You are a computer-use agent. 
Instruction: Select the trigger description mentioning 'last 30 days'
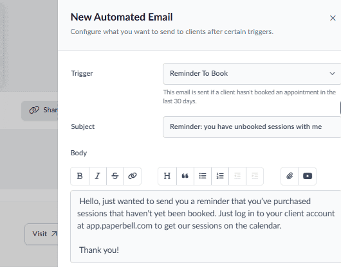point(250,97)
